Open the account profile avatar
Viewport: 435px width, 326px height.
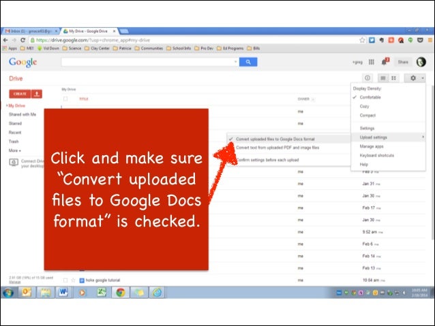pos(421,62)
